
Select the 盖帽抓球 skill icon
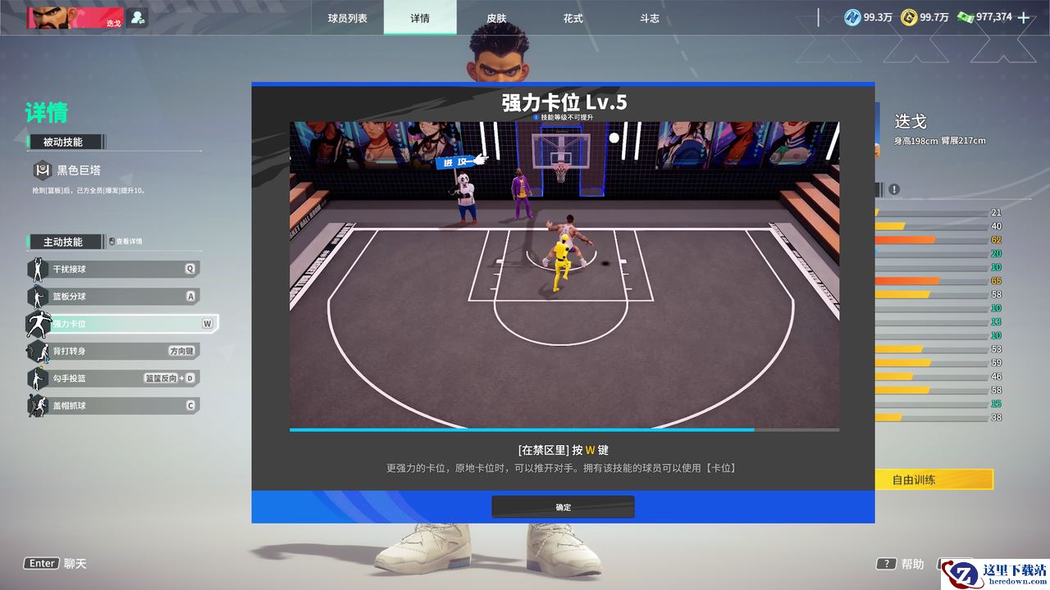(38, 406)
